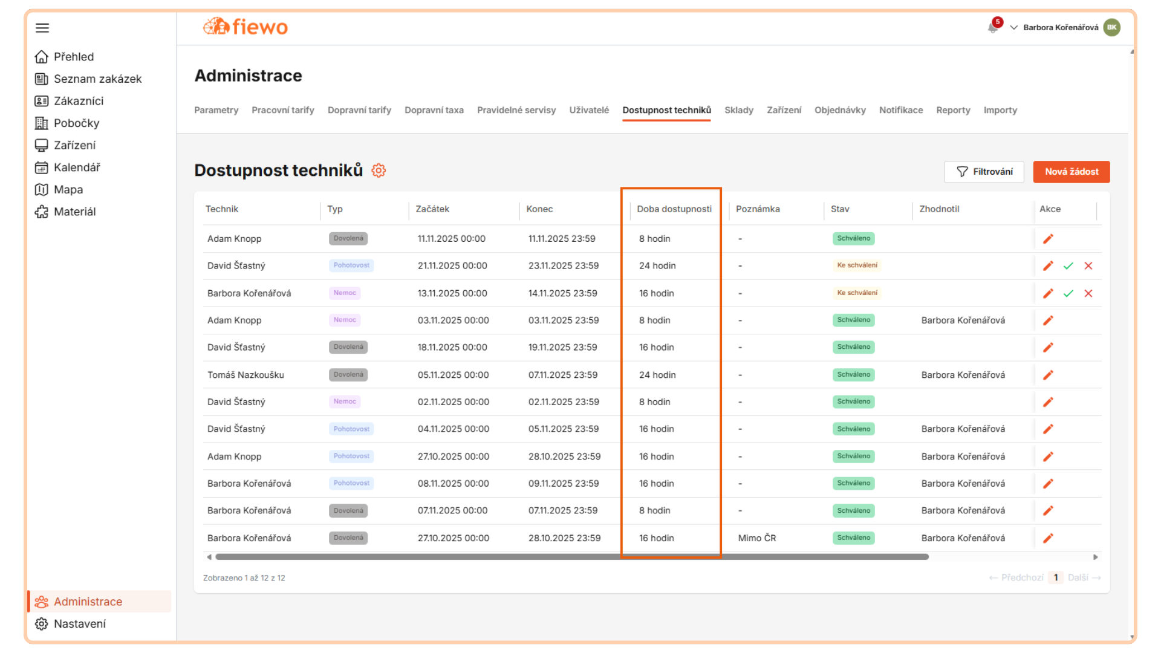
Task: Click the pencil icon for Tomáš Nazkoušku
Action: (x=1048, y=375)
